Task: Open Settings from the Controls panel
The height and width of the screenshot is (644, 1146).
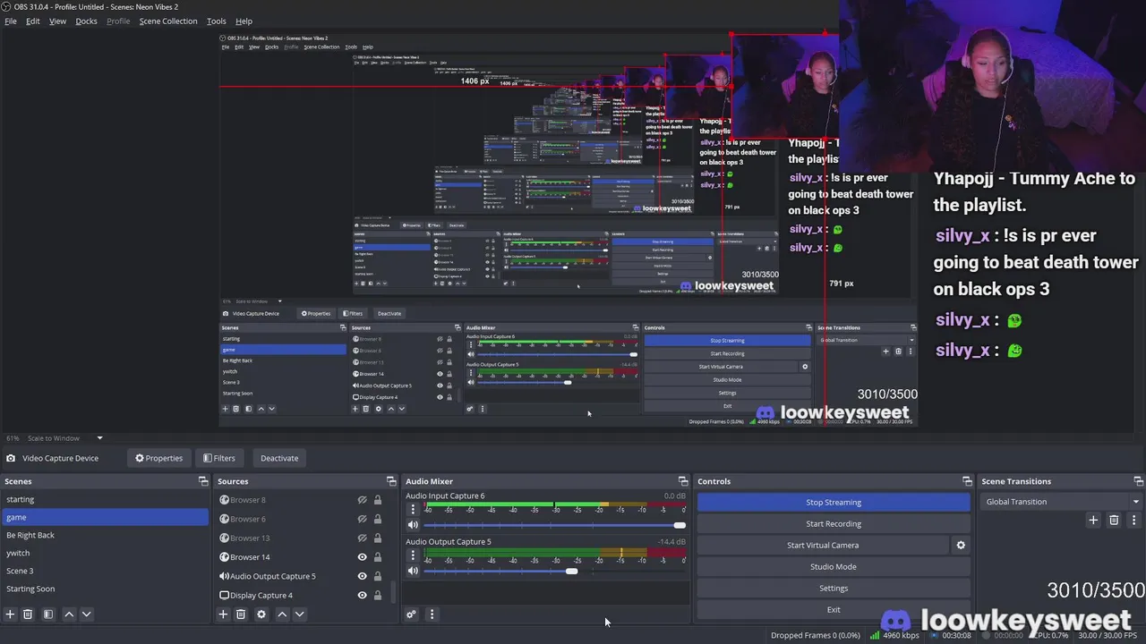Action: tap(834, 588)
